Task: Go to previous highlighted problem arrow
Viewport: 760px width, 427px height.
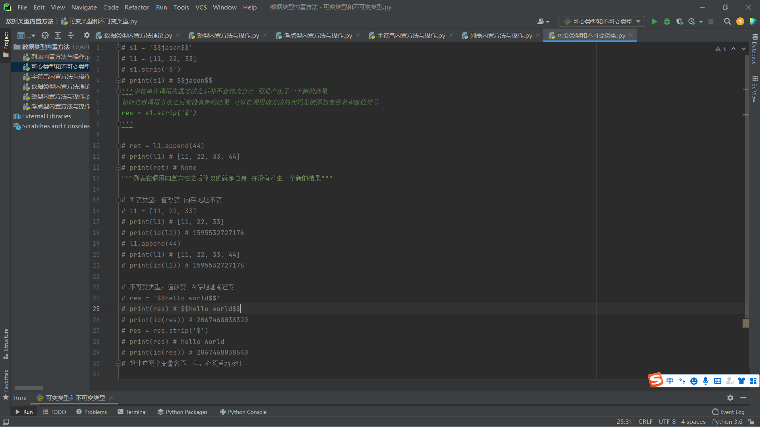Action: 733,49
